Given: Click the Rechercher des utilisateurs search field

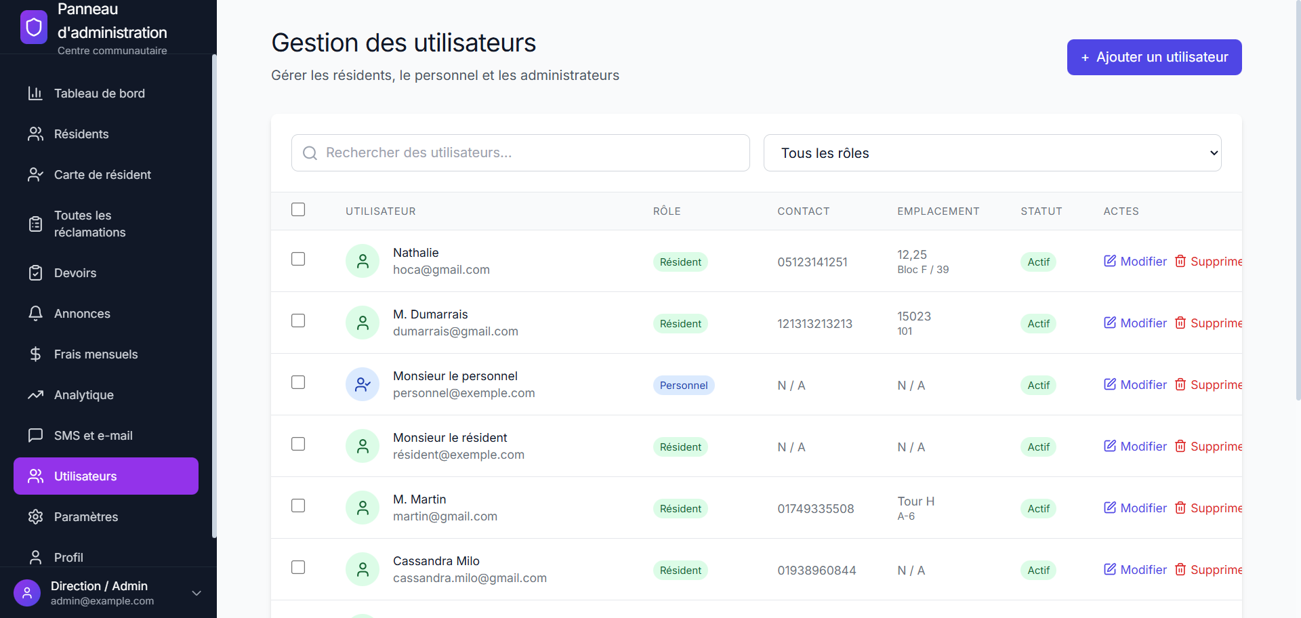Looking at the screenshot, I should [x=520, y=152].
